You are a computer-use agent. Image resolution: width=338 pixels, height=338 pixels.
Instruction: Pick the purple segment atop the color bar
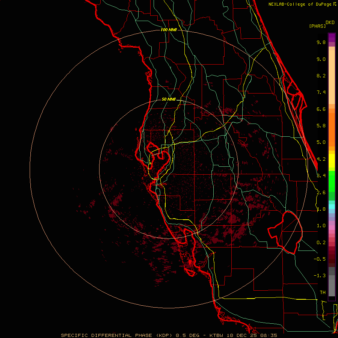tap(332, 38)
